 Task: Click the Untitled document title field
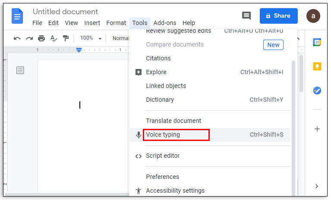[x=65, y=12]
